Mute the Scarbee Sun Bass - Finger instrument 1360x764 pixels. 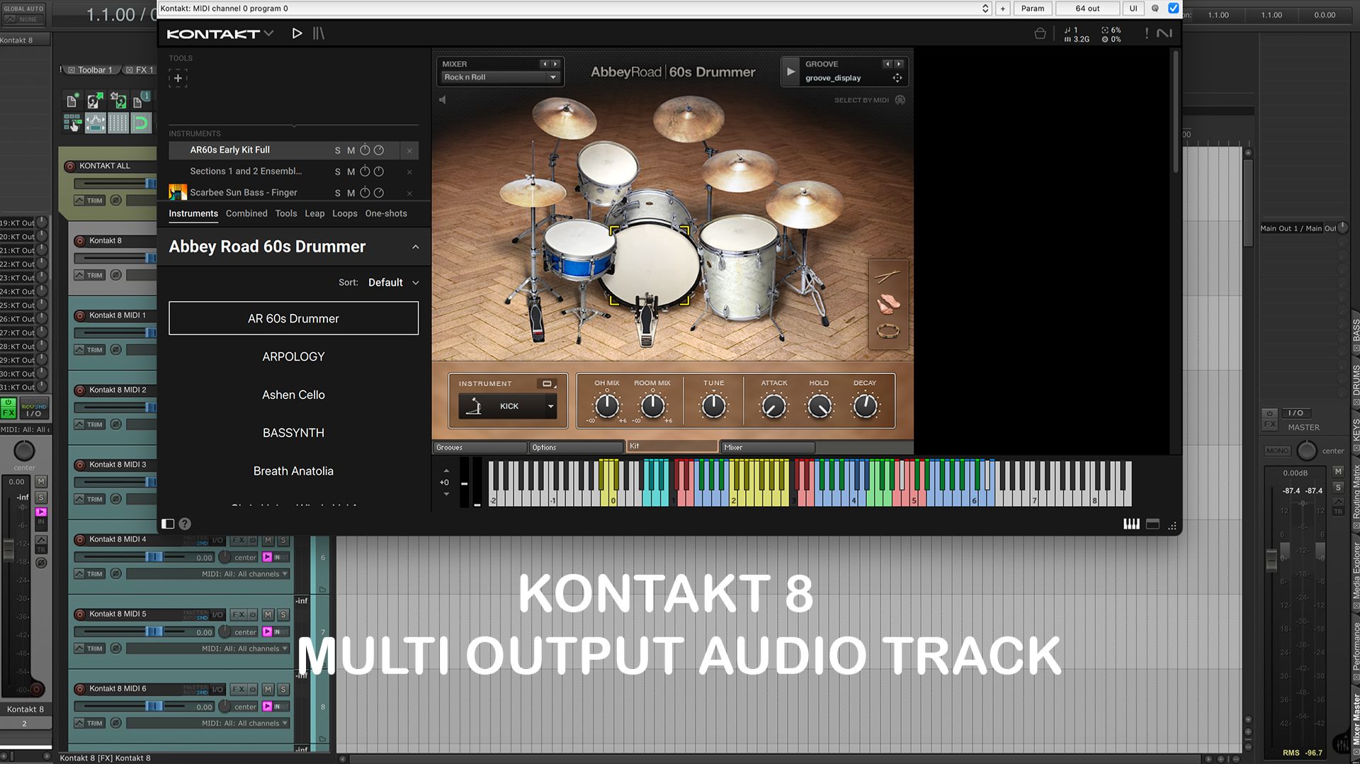click(350, 192)
